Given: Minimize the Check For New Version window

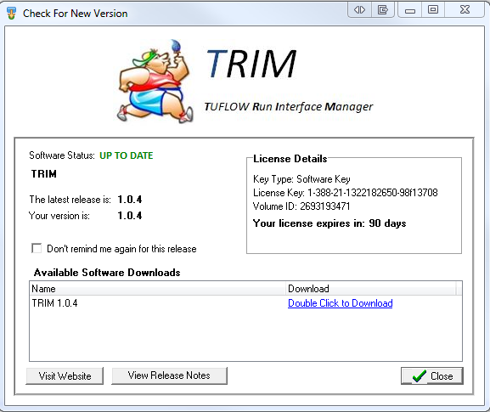Looking at the screenshot, I should pyautogui.click(x=410, y=10).
